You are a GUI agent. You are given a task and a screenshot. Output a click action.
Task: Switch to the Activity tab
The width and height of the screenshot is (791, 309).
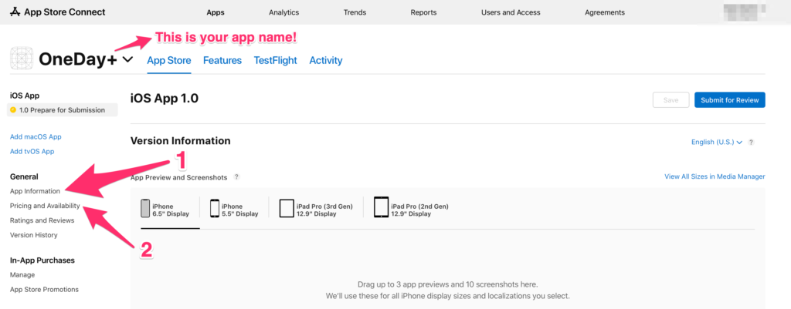tap(326, 60)
